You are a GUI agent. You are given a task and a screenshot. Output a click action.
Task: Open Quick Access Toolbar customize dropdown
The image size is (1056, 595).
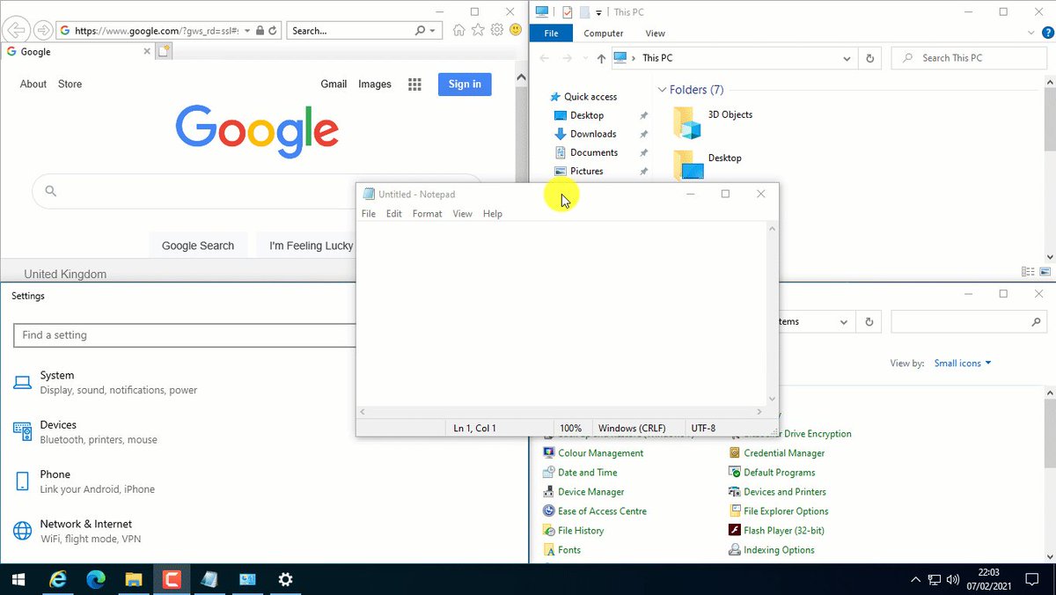point(598,12)
